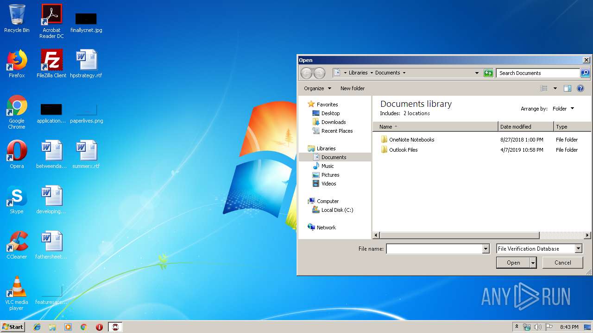Launch Skype from the desktop
Image resolution: width=593 pixels, height=333 pixels.
tap(17, 200)
